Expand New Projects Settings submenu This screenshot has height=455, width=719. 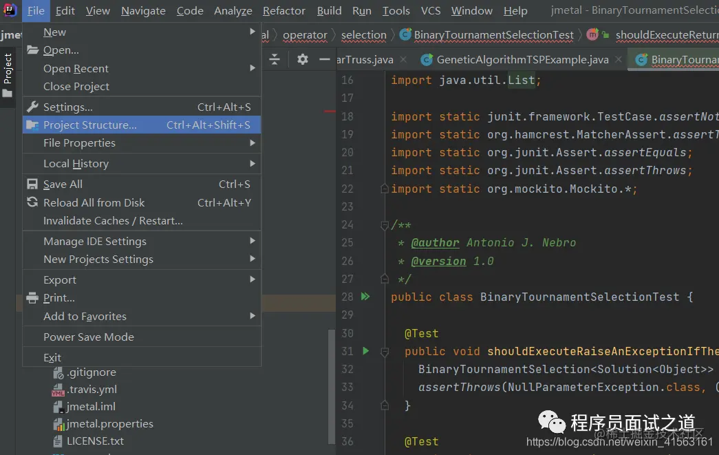(x=142, y=259)
